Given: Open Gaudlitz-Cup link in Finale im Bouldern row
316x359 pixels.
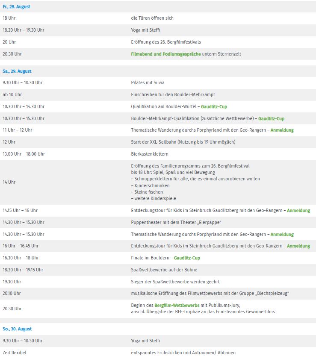Looking at the screenshot, I should (187, 258).
